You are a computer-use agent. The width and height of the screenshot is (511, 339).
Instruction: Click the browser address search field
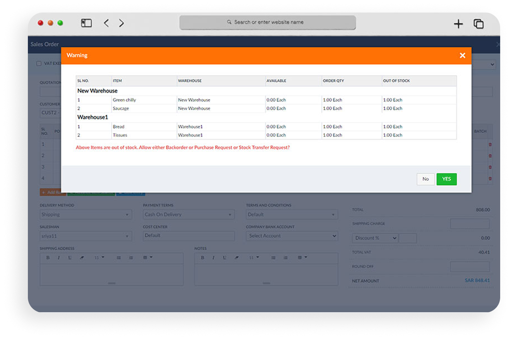pyautogui.click(x=268, y=22)
